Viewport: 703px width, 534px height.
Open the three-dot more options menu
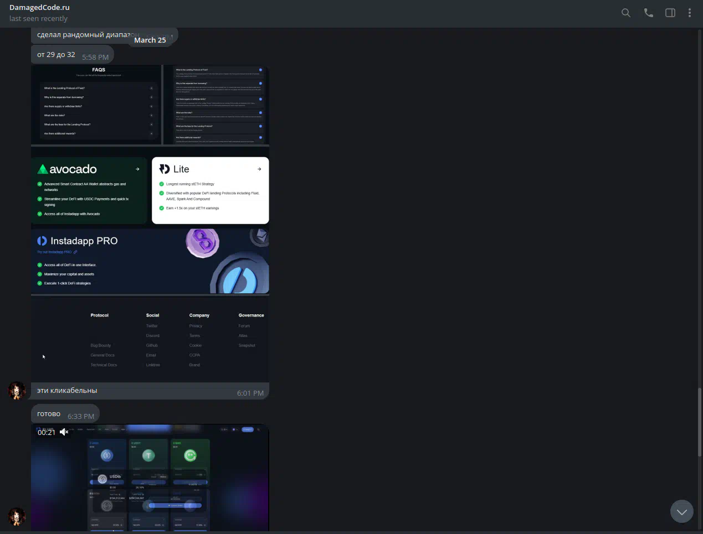(689, 13)
